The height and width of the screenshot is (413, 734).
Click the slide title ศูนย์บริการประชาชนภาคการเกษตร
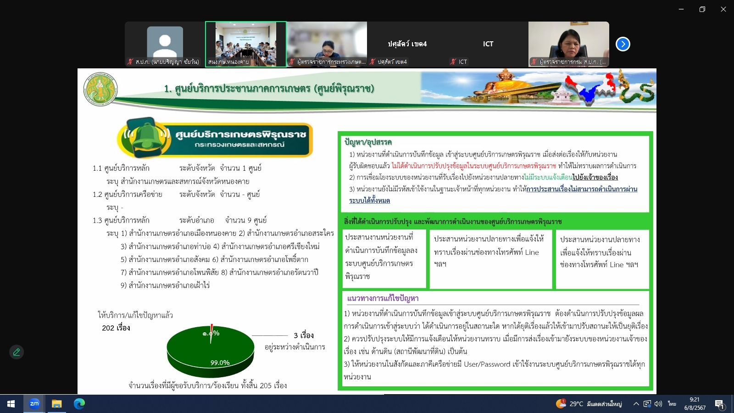(269, 89)
